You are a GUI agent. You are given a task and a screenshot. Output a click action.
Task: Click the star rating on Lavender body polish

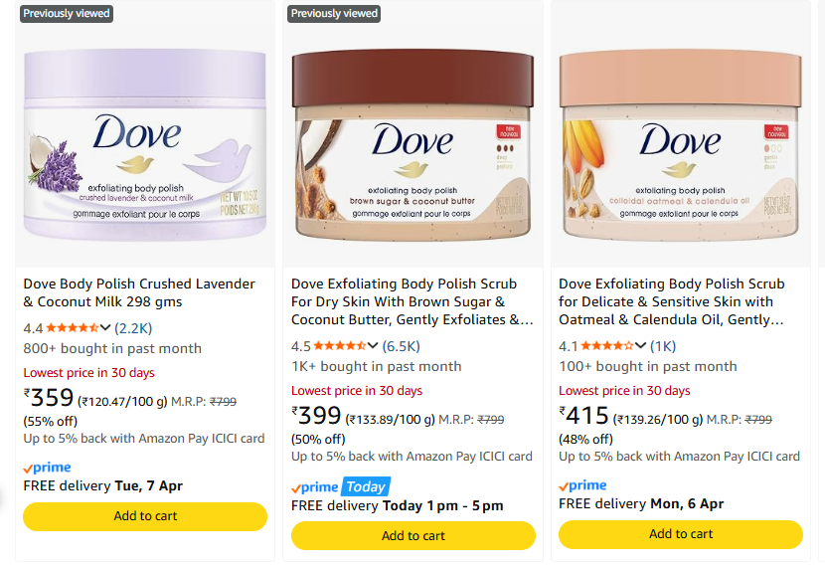tap(71, 327)
